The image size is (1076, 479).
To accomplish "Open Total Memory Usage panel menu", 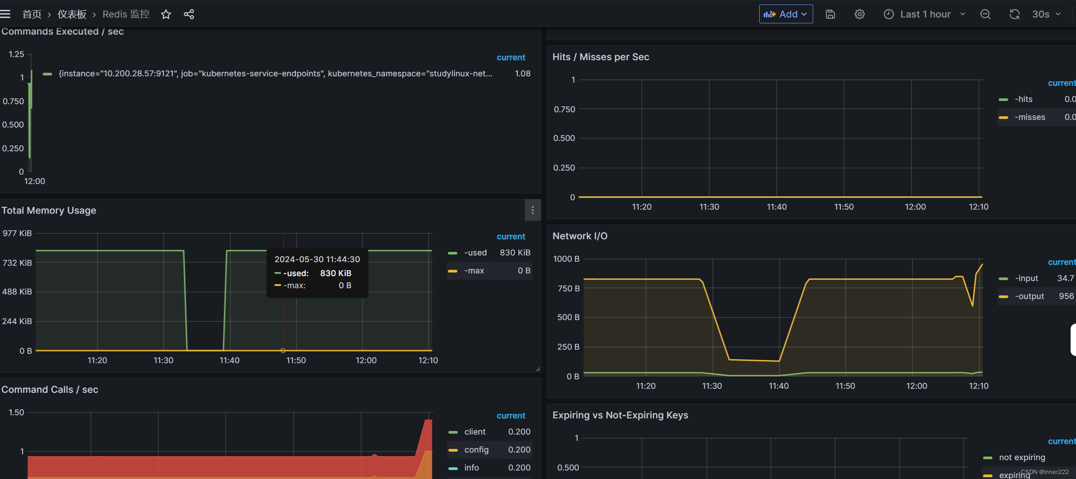I will 532,210.
